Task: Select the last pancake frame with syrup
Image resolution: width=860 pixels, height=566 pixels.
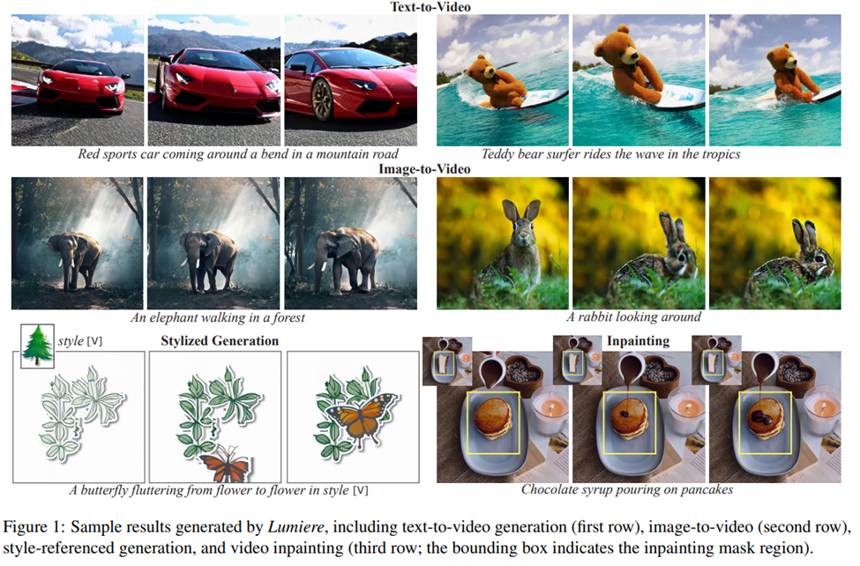Action: point(775,417)
